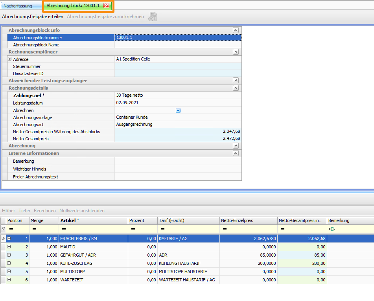Click the equals filter icon under Tarif (Fracht)
The image size is (374, 301).
pyautogui.click(x=162, y=229)
